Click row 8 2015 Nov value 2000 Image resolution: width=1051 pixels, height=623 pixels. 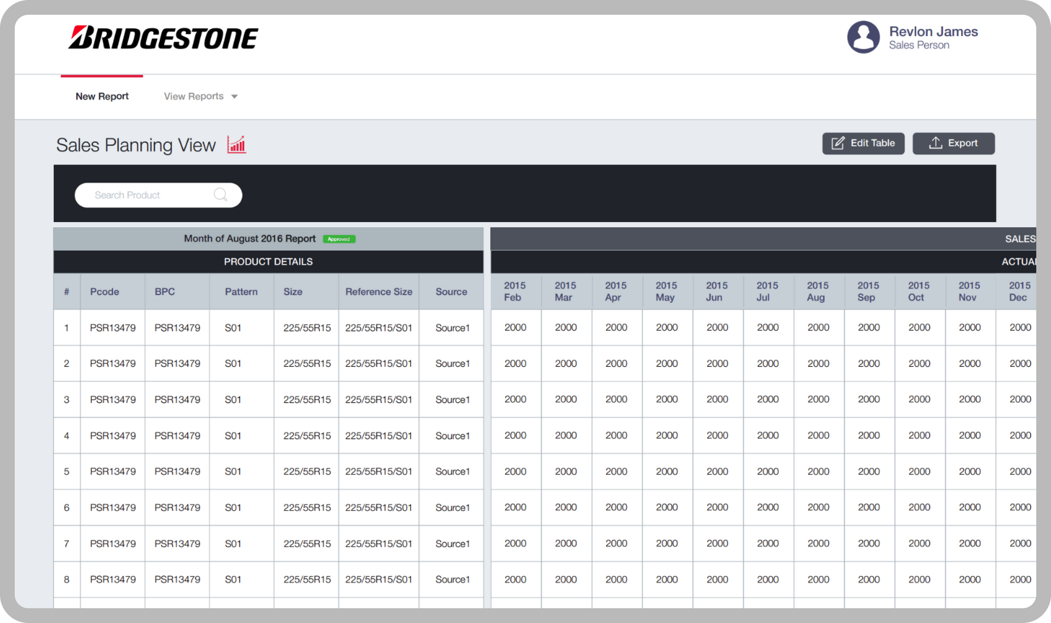pyautogui.click(x=970, y=579)
